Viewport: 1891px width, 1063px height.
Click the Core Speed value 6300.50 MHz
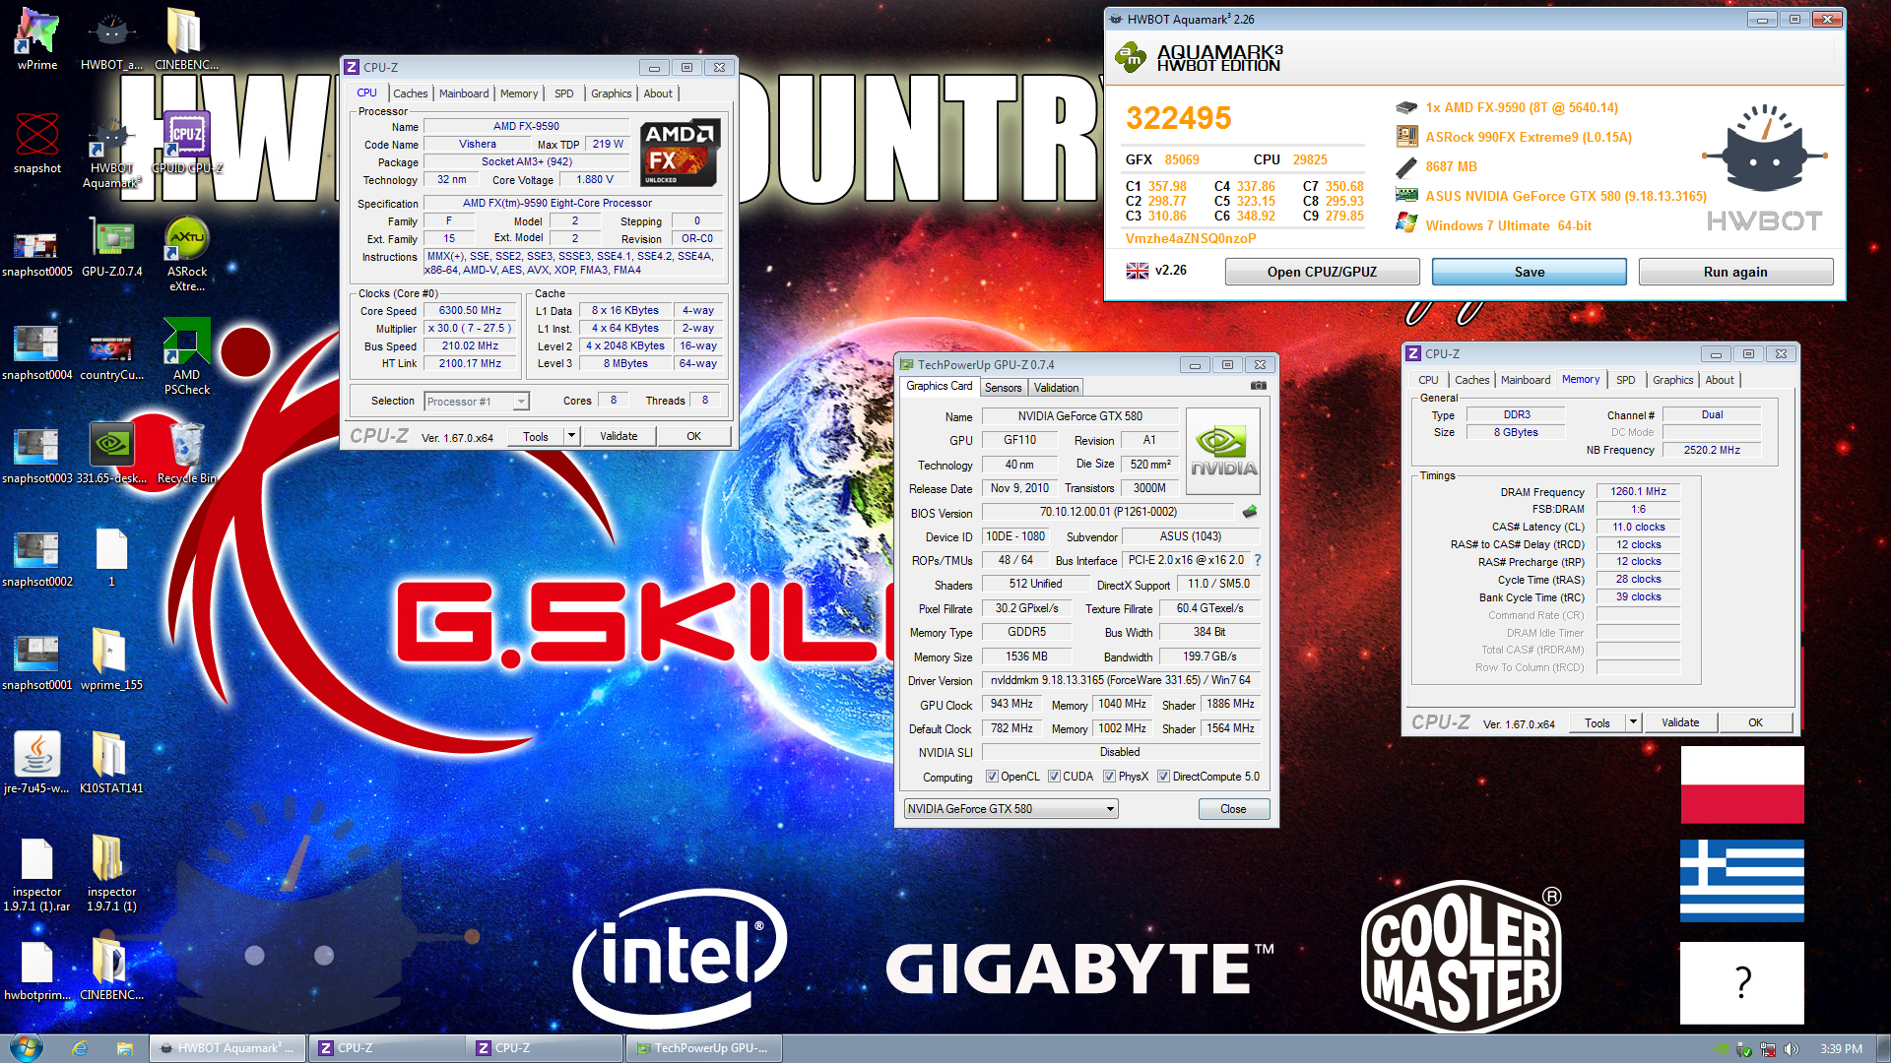coord(471,311)
